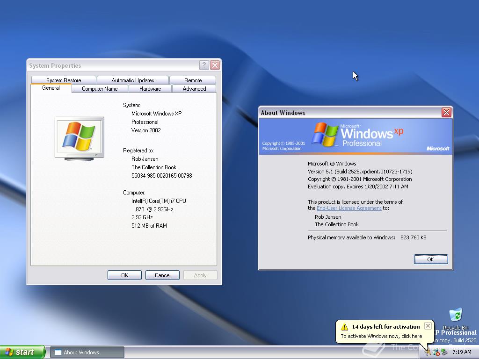Click the help question mark in System Properties
This screenshot has width=479, height=359.
coord(204,65)
